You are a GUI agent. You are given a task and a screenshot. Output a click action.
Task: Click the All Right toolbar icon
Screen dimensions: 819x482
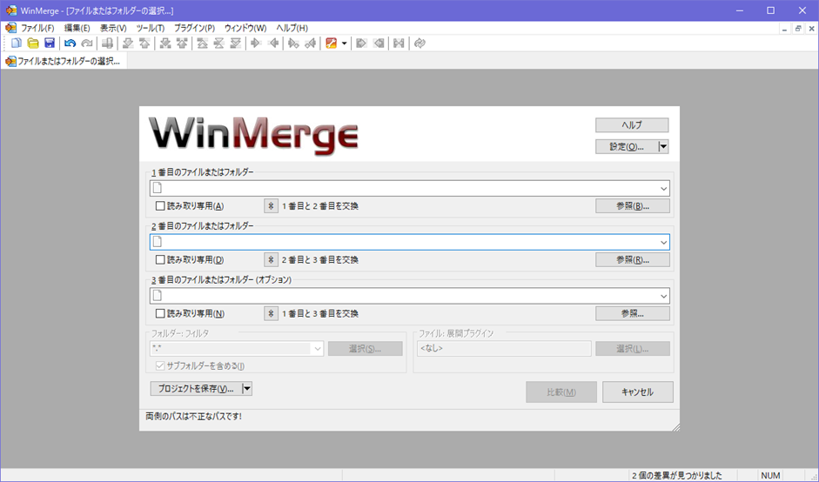click(x=361, y=44)
